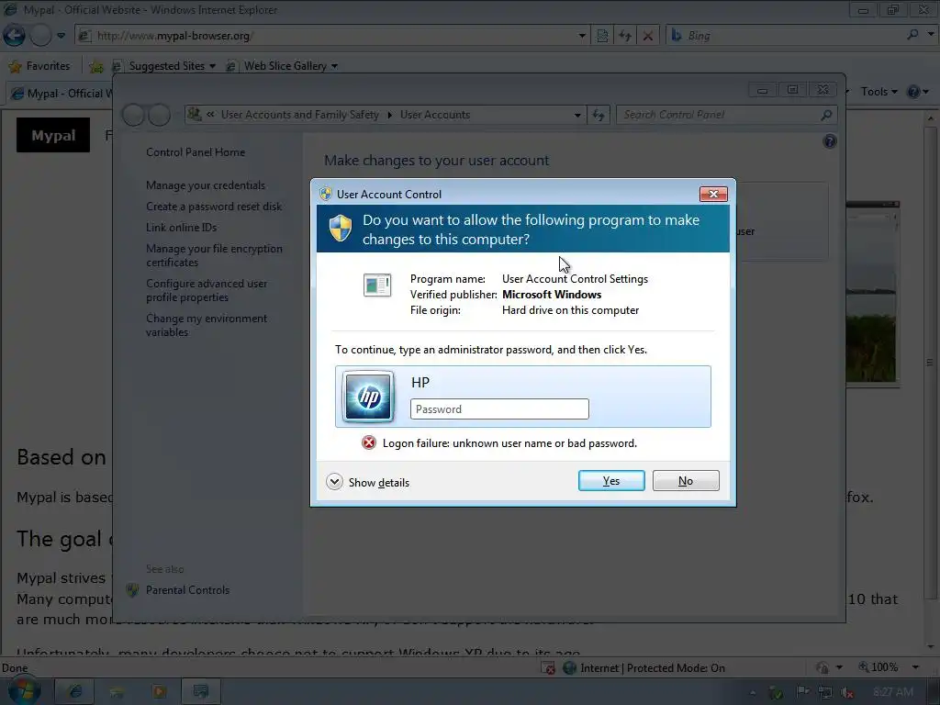The image size is (940, 705).
Task: Open Windows Explorer taskbar icon
Action: [117, 692]
